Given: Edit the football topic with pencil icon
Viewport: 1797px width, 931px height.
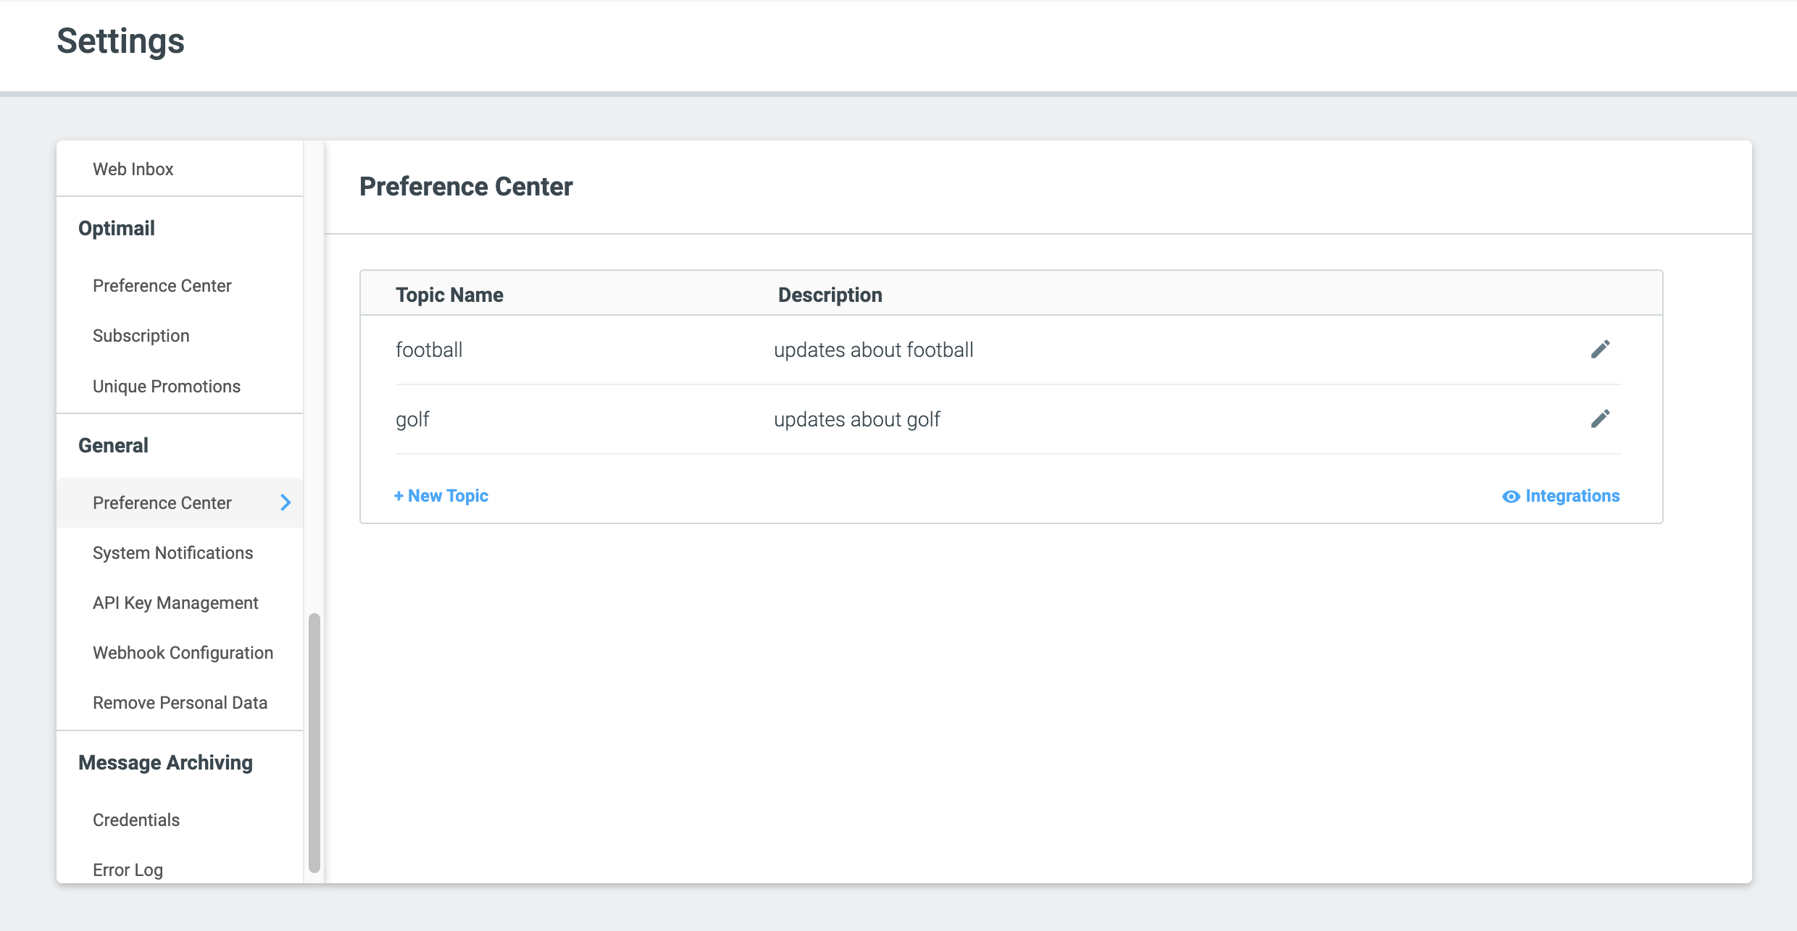Looking at the screenshot, I should coord(1600,350).
